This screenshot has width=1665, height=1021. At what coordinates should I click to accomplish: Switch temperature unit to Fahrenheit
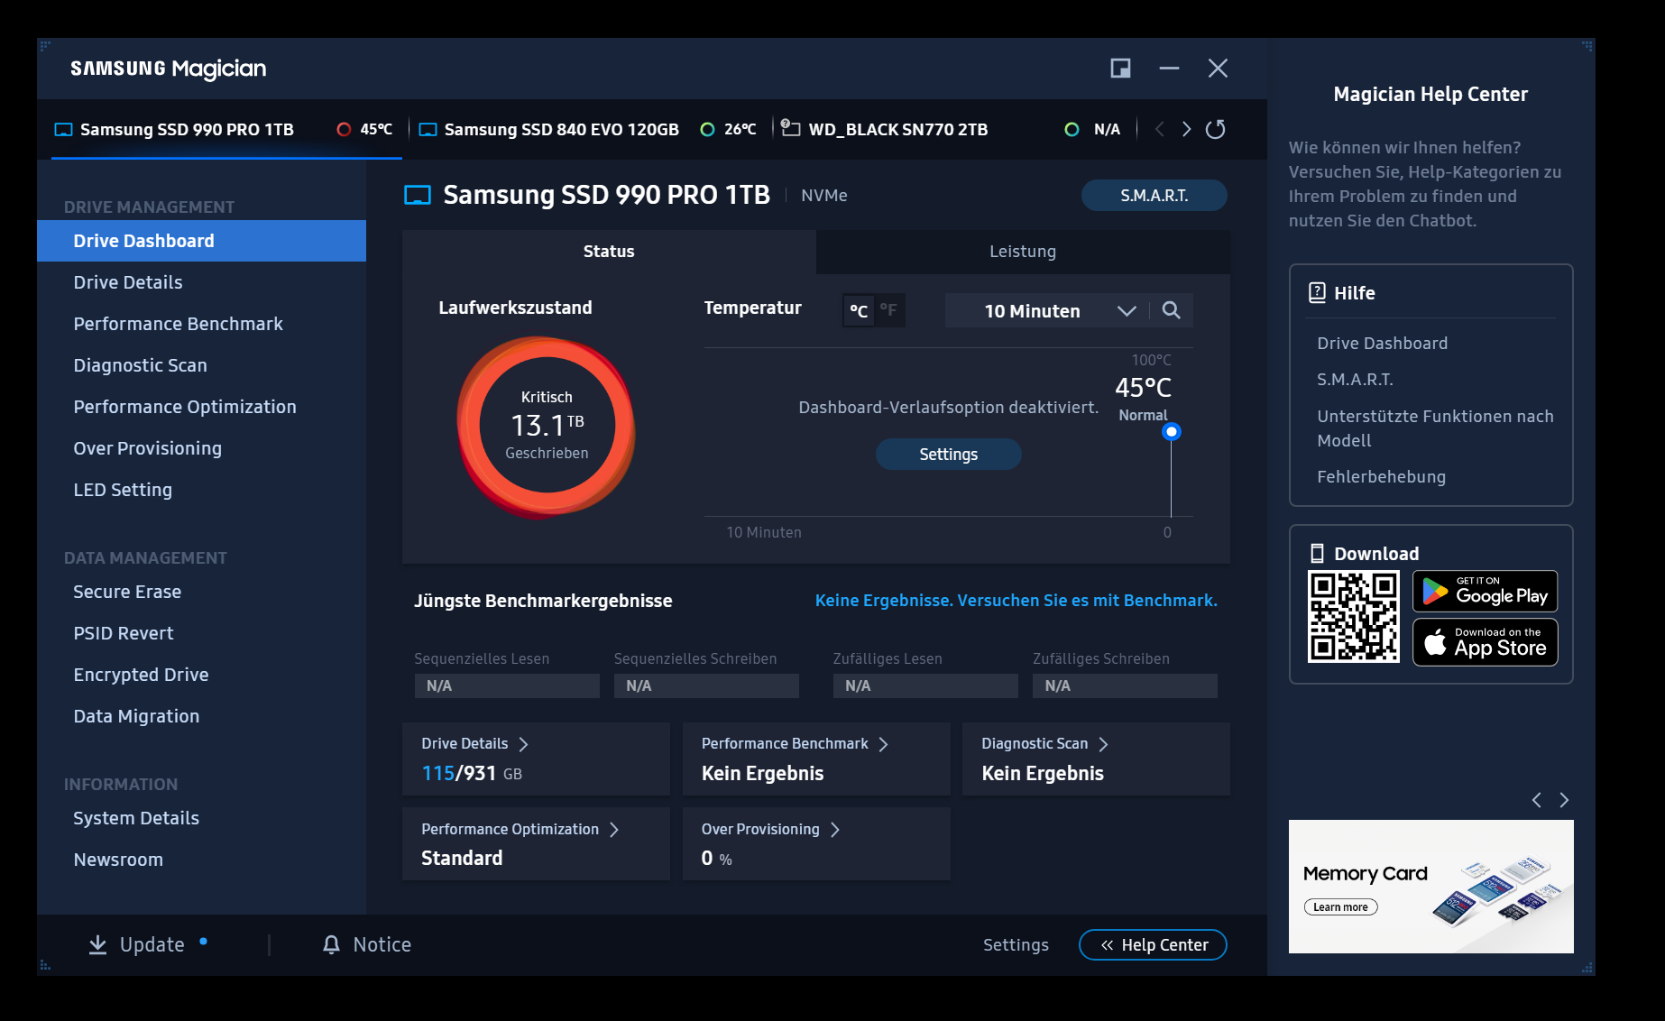click(889, 310)
